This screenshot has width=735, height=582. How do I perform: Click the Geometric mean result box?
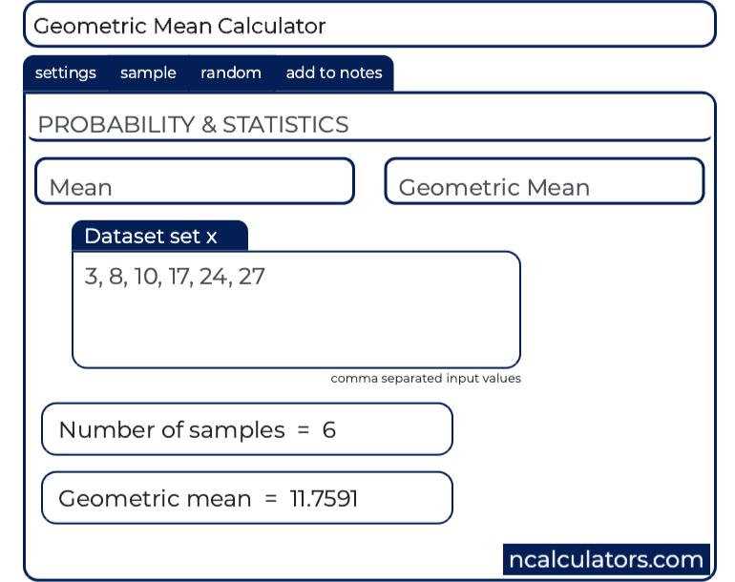[x=247, y=498]
